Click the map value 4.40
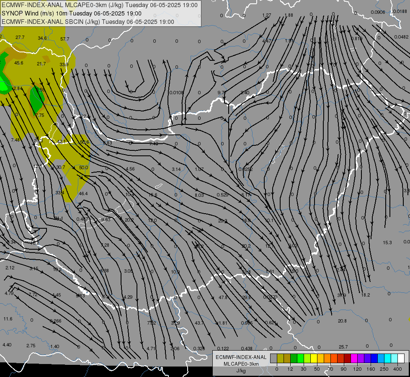 click(7, 345)
